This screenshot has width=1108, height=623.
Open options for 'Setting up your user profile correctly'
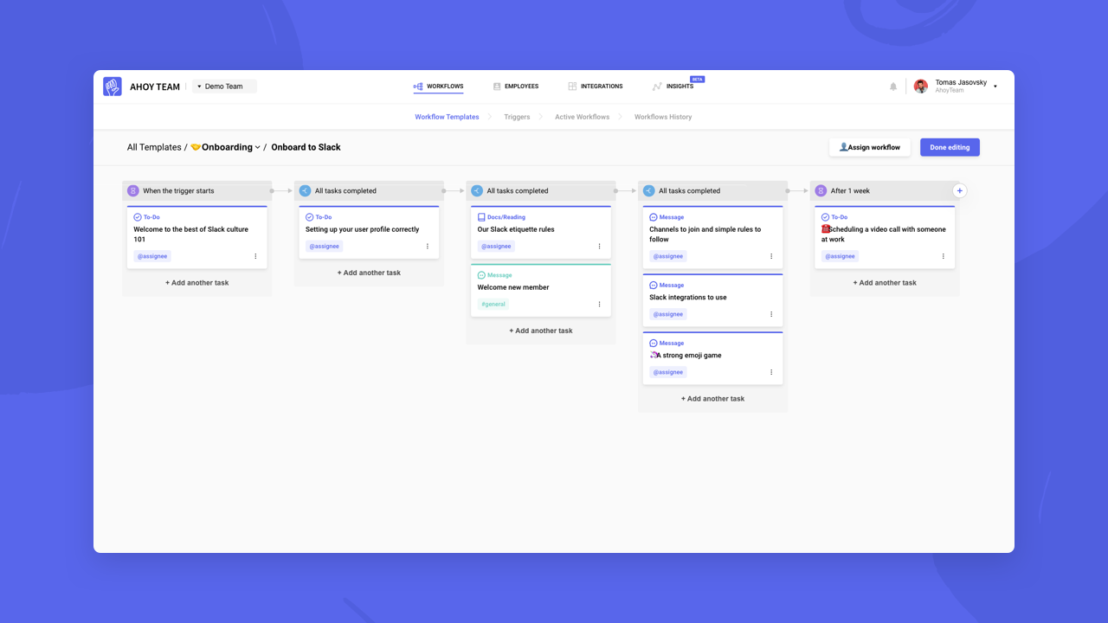pyautogui.click(x=428, y=247)
